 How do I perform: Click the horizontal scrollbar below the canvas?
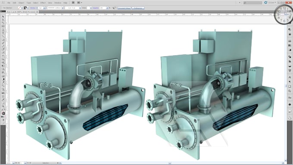pyautogui.click(x=172, y=163)
